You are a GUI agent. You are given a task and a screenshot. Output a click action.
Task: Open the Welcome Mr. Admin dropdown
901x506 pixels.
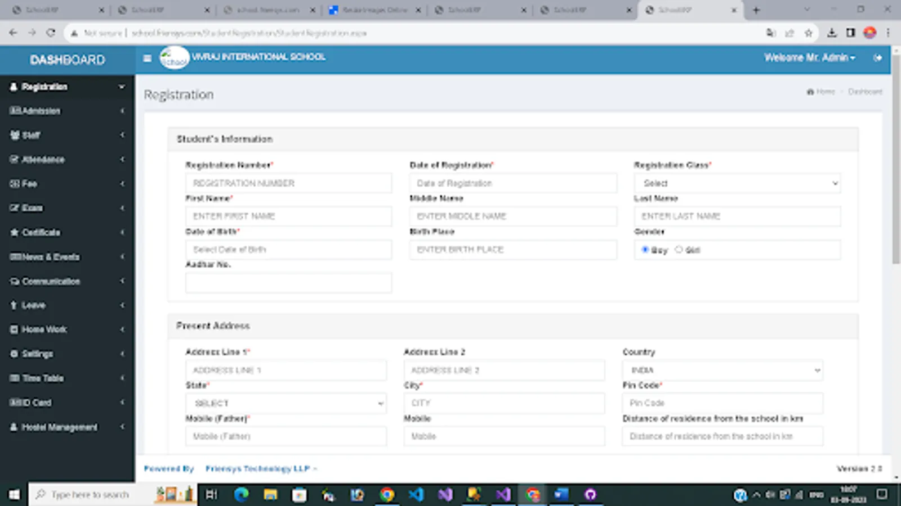tap(809, 58)
